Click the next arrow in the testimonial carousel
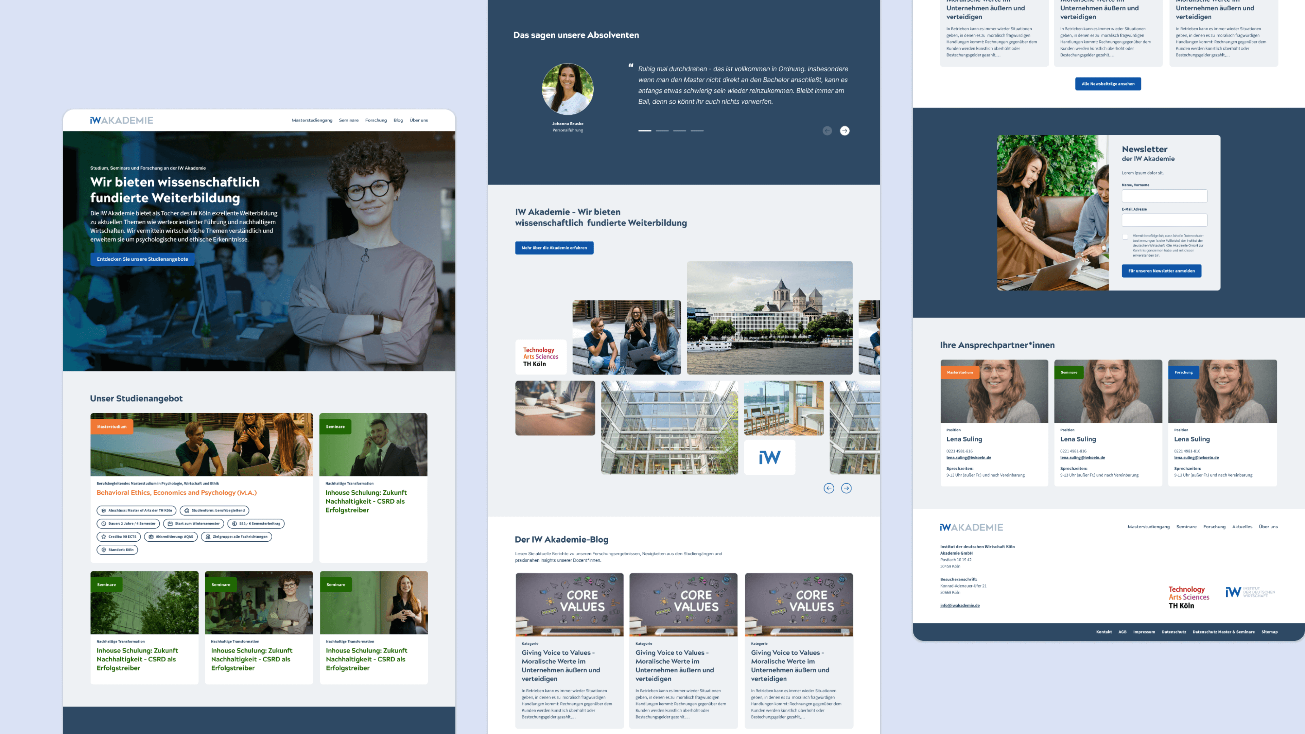This screenshot has height=734, width=1305. point(845,131)
